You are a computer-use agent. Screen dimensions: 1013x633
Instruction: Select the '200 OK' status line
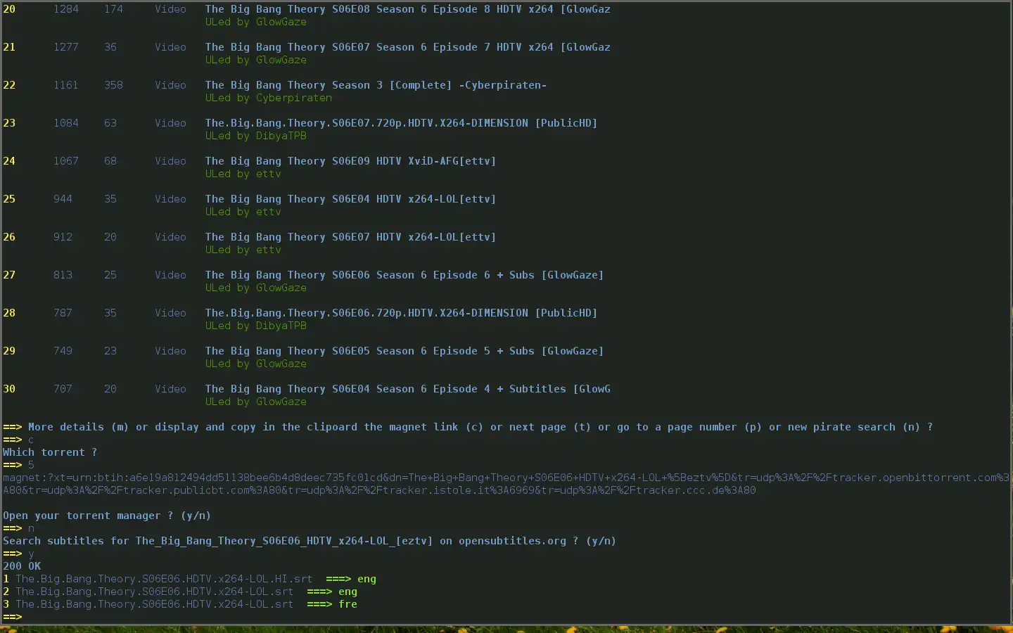(22, 566)
